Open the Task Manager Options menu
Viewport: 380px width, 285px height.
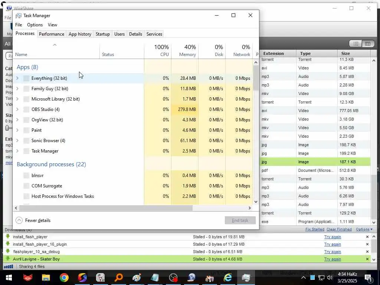coord(35,25)
